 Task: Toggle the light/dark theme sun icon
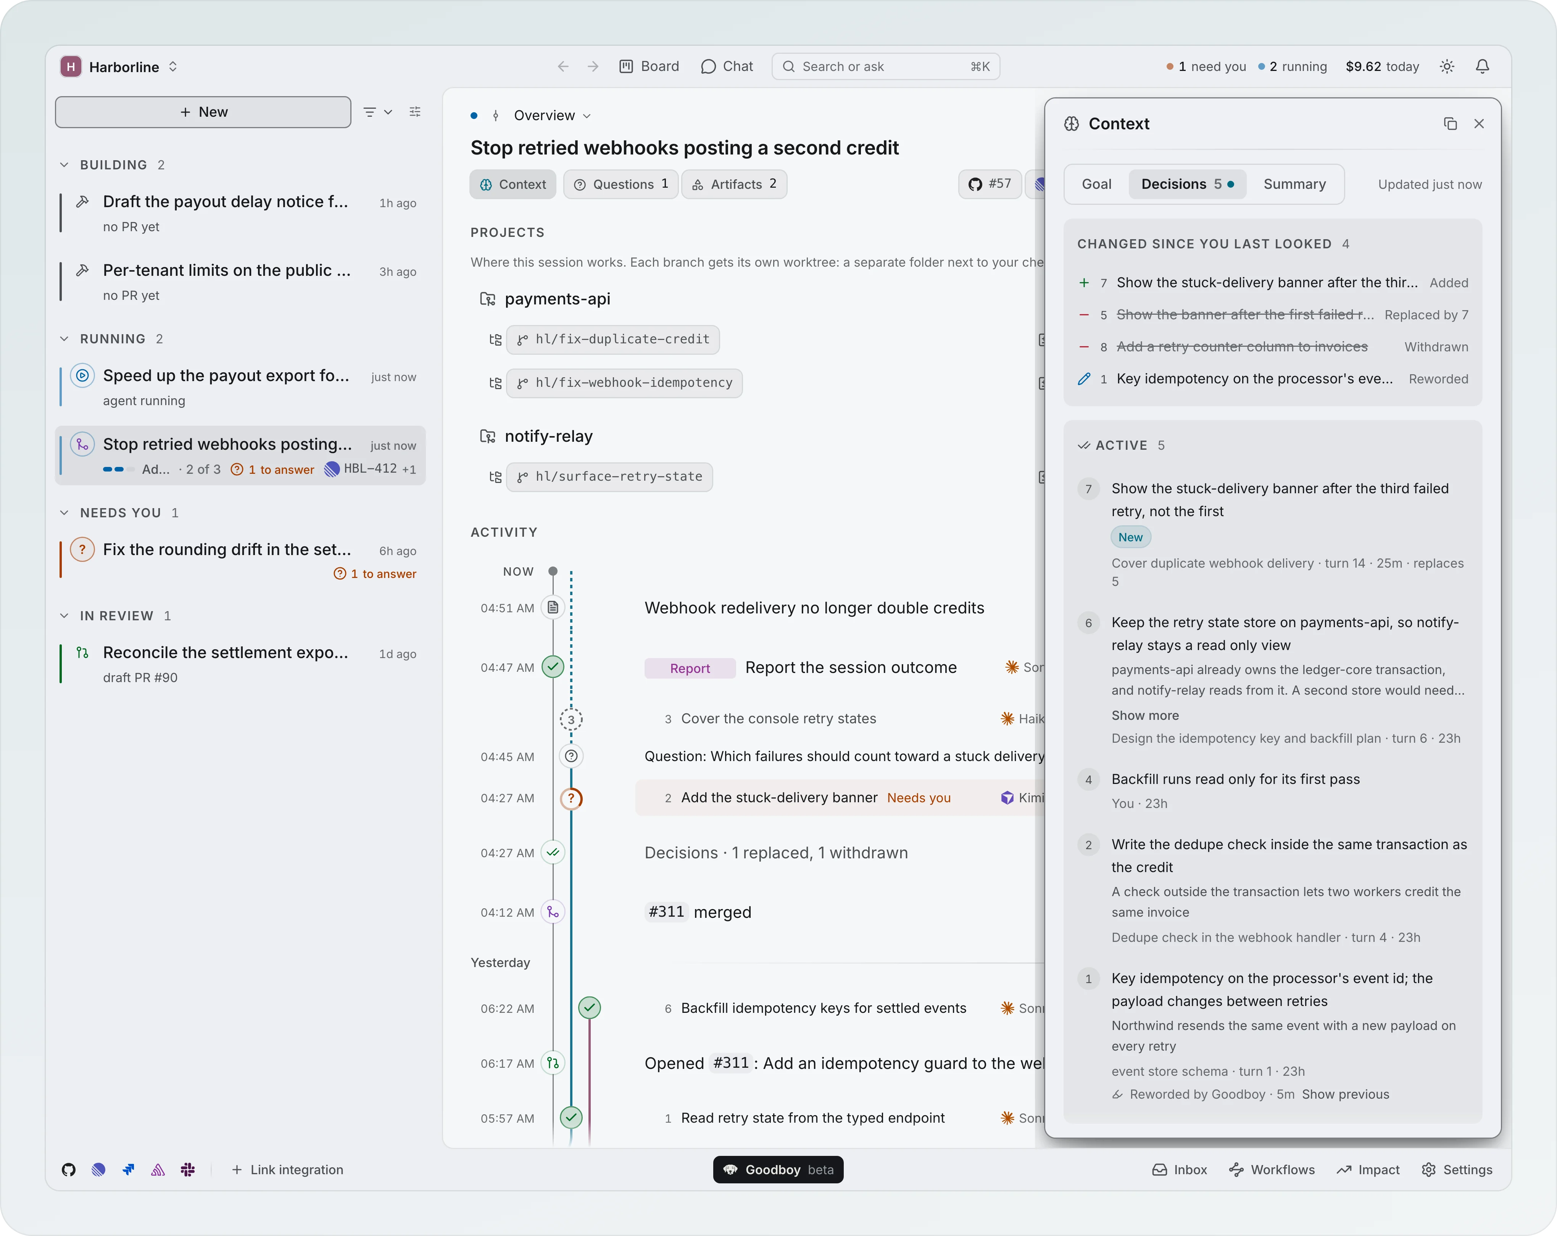(1446, 66)
